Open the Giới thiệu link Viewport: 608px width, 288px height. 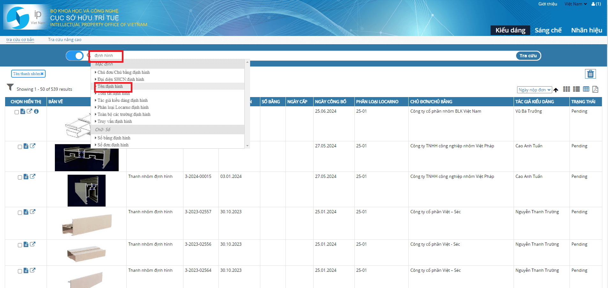(547, 4)
